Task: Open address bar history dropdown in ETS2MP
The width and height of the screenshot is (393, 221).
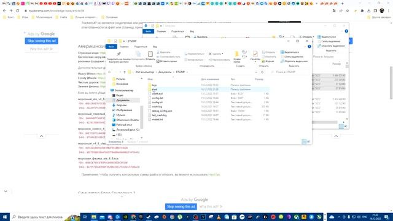Action: [256, 72]
